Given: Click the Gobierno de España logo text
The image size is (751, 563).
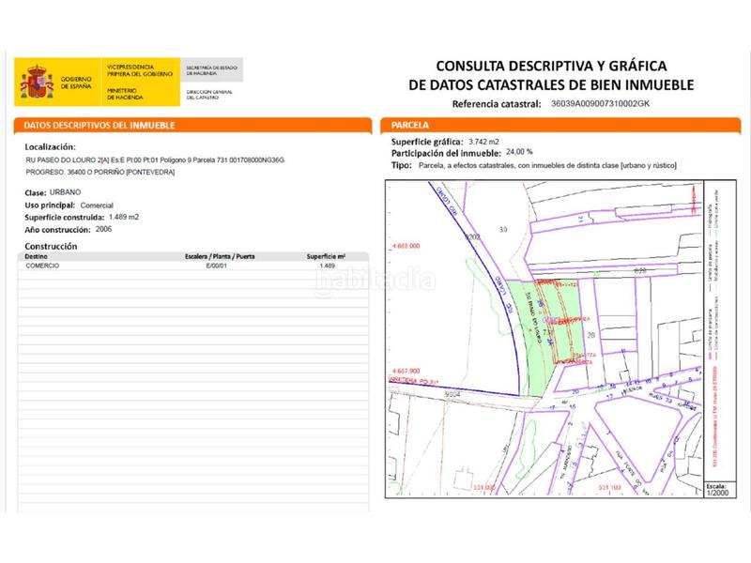Looking at the screenshot, I should [x=76, y=84].
